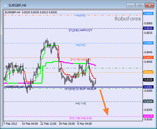The image size is (157, 129).
Task: Click the EURGBP,H4 title bar text
Action: [17, 5]
